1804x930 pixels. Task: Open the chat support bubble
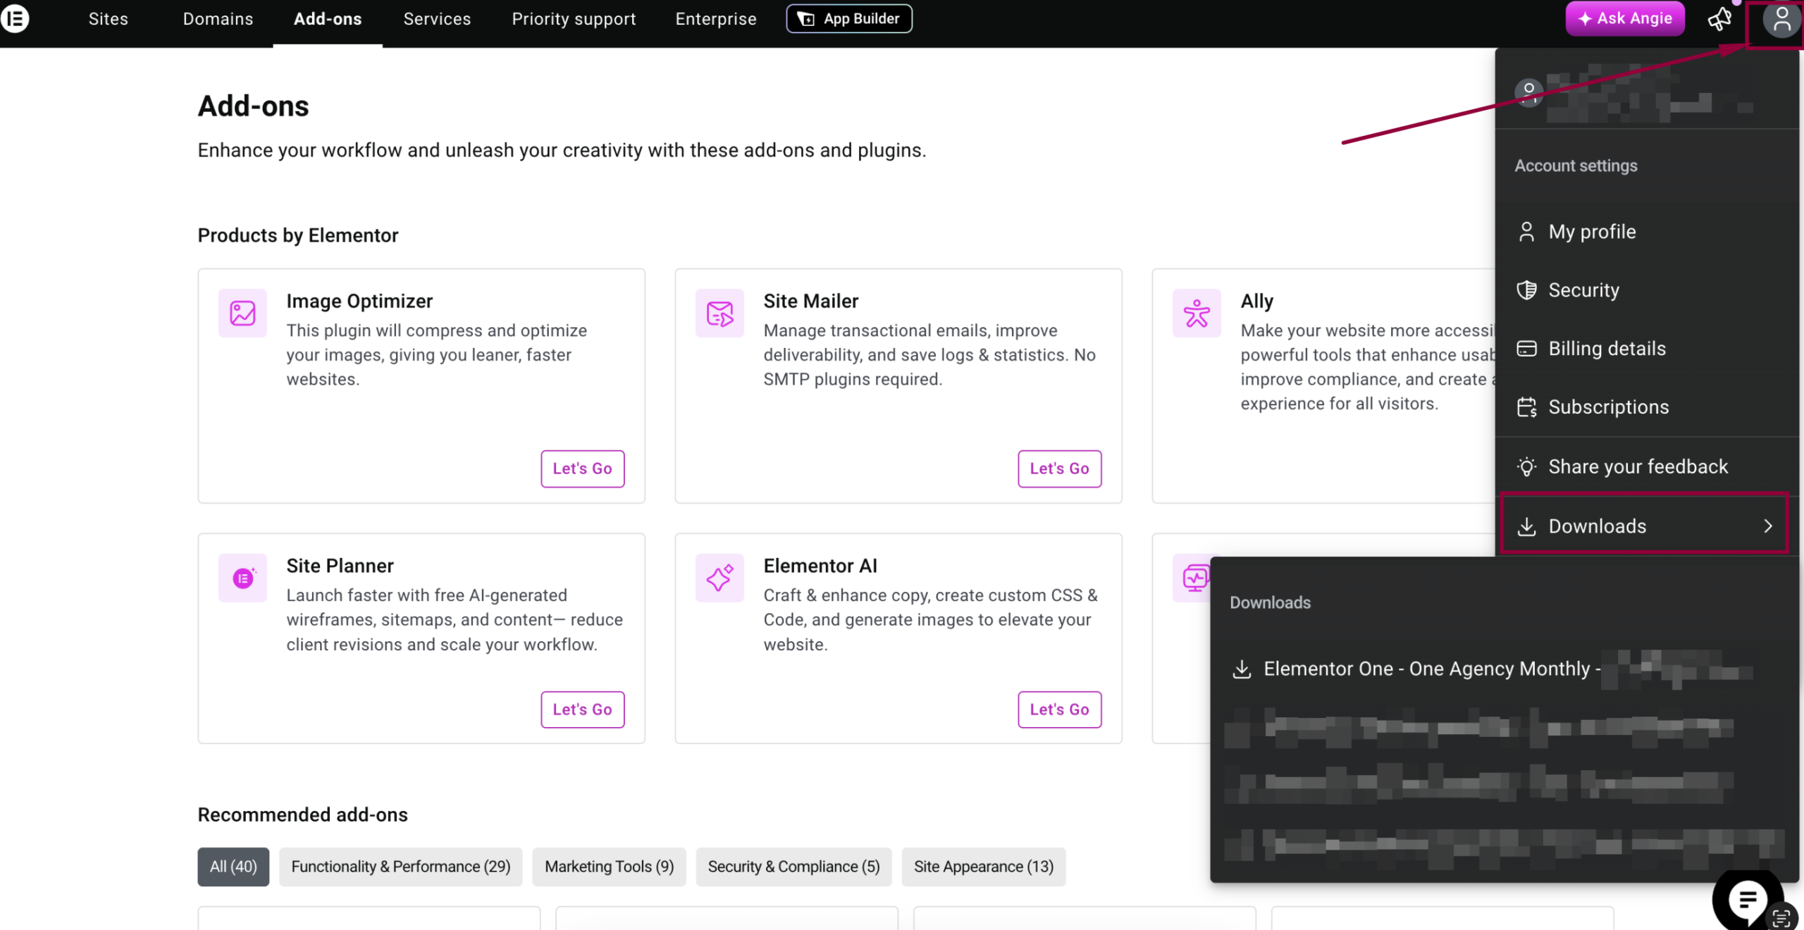pos(1747,899)
